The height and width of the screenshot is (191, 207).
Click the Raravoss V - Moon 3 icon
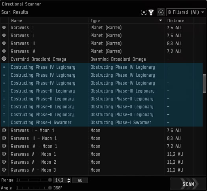tap(4, 170)
